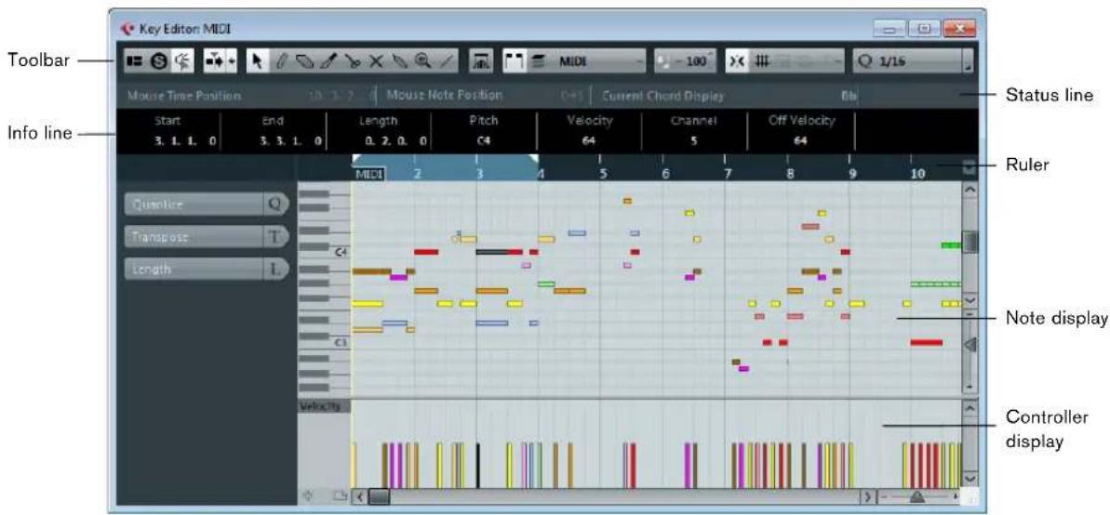Click note display scroll up arrow
The image size is (1110, 515).
click(x=970, y=191)
